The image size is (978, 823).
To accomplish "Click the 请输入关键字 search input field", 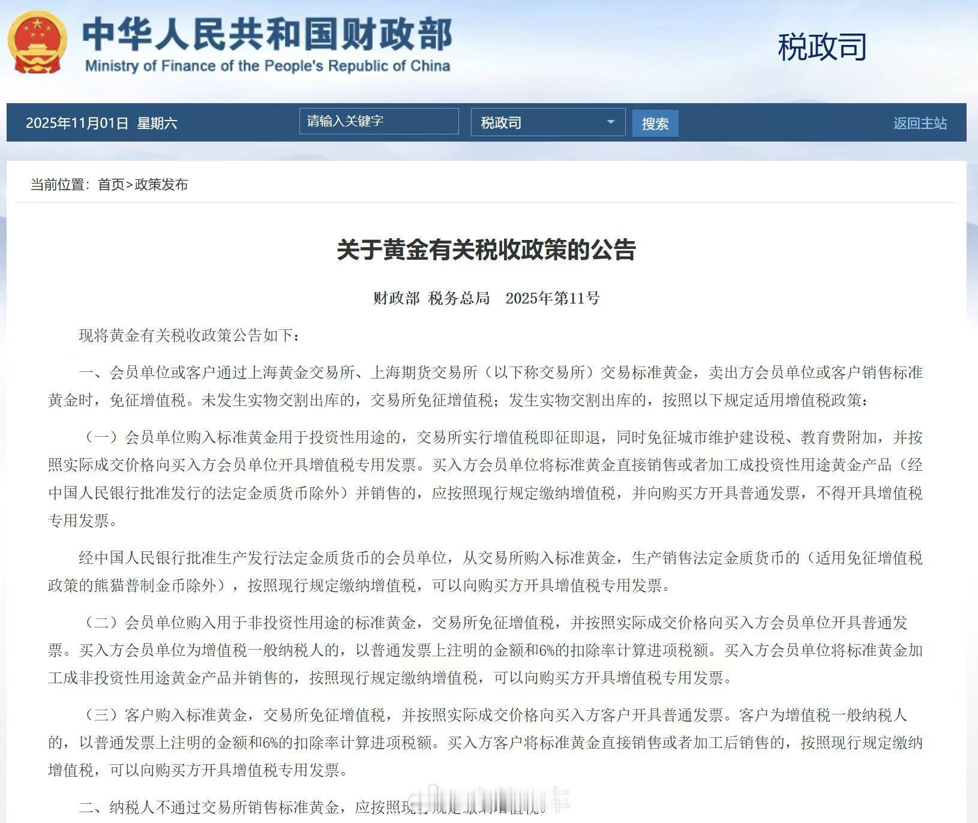I will tap(378, 121).
